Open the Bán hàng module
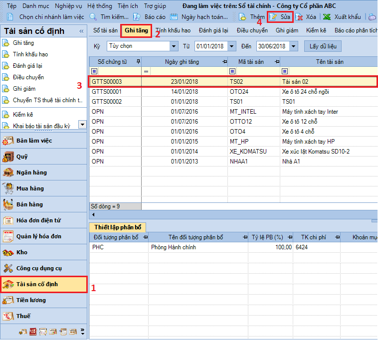The height and width of the screenshot is (341, 378). click(x=43, y=204)
